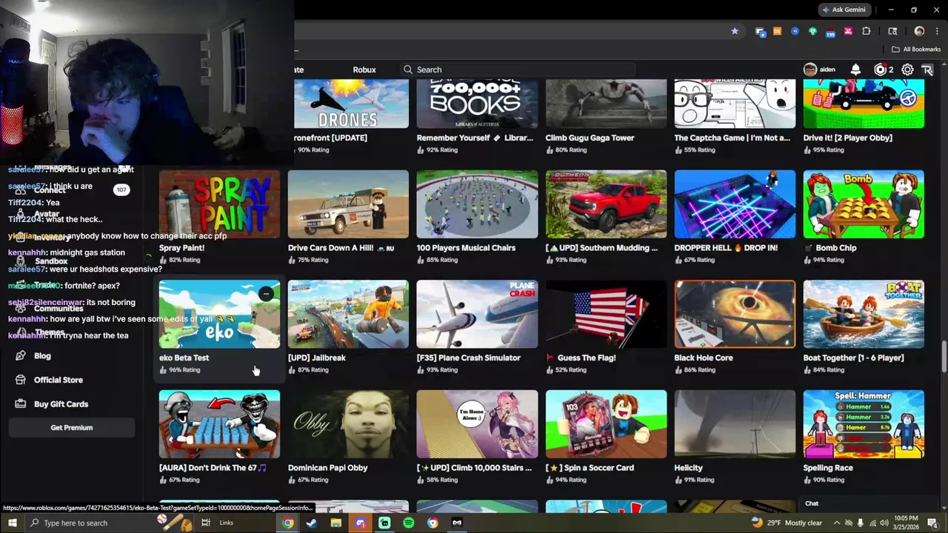Screen dimensions: 948x533
Task: Open Spin a Soccer Card thumbnail
Action: pos(606,424)
